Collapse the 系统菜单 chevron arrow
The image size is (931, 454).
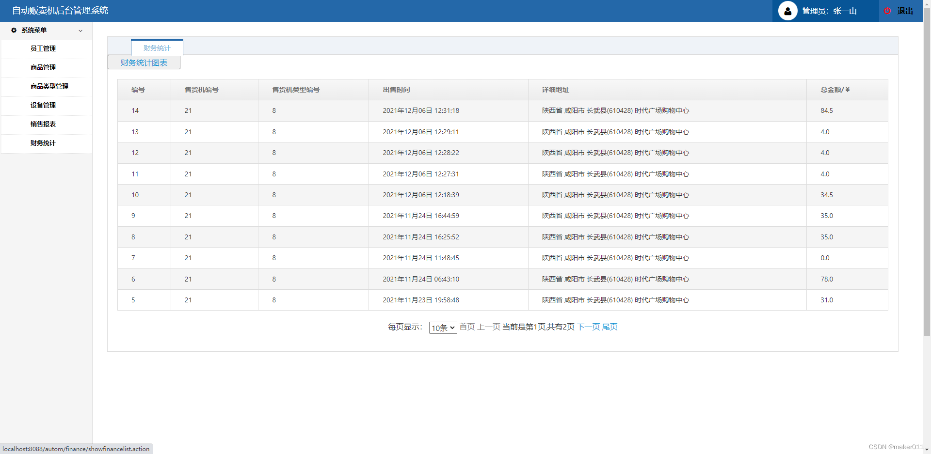(80, 31)
